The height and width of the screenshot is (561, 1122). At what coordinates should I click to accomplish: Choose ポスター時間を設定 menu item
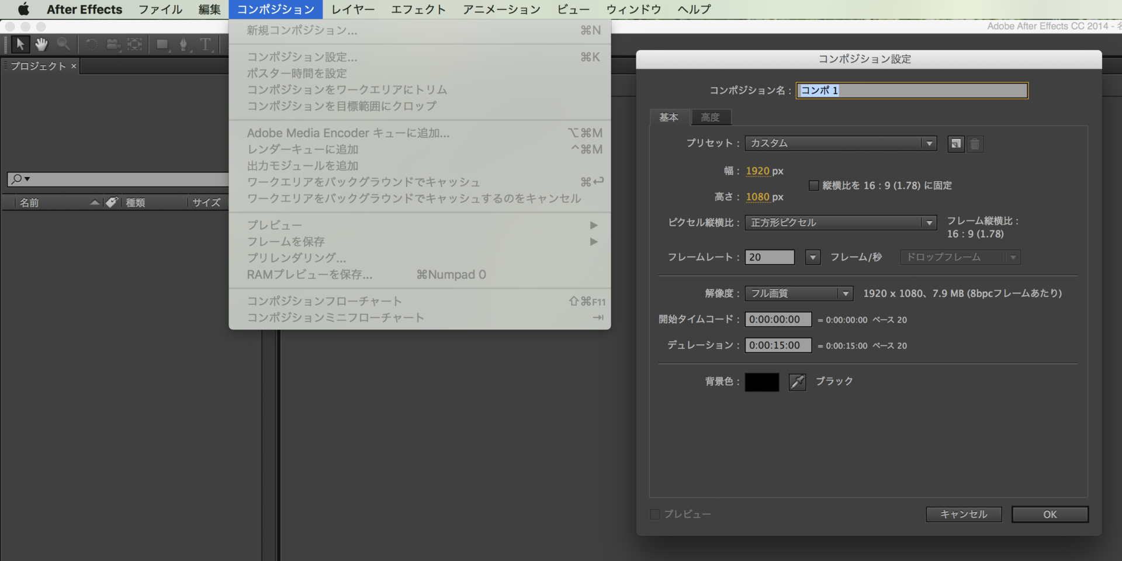pos(420,73)
